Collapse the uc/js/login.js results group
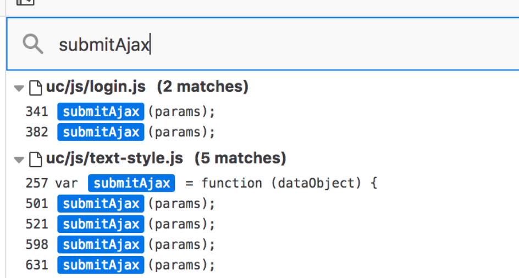 coord(19,88)
